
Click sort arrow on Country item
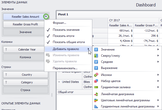point(6,75)
